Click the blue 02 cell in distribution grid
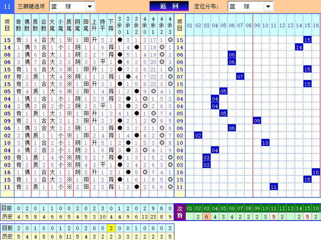321x240 pixels. (198, 136)
